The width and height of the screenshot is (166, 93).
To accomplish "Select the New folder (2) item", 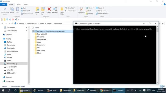I will pyautogui.click(x=42, y=34).
